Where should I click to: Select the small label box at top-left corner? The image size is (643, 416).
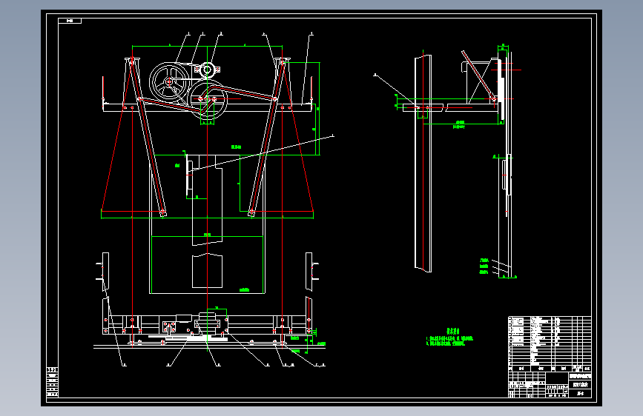(70, 21)
